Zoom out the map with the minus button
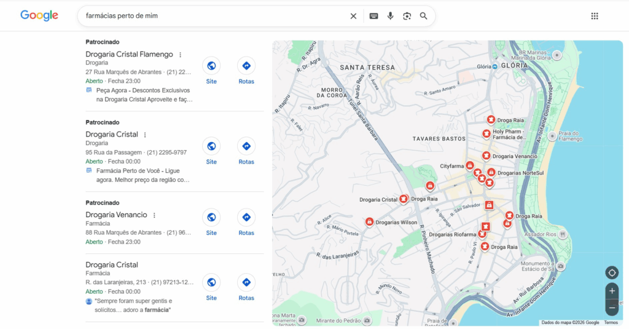The image size is (629, 329). coord(612,307)
